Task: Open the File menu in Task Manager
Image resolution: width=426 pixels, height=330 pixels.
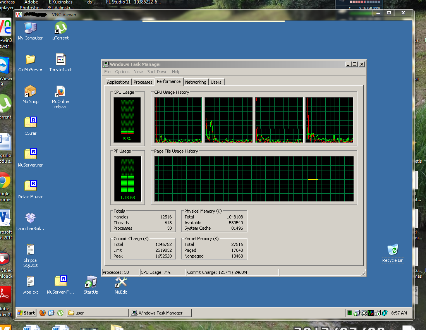Action: click(x=107, y=72)
